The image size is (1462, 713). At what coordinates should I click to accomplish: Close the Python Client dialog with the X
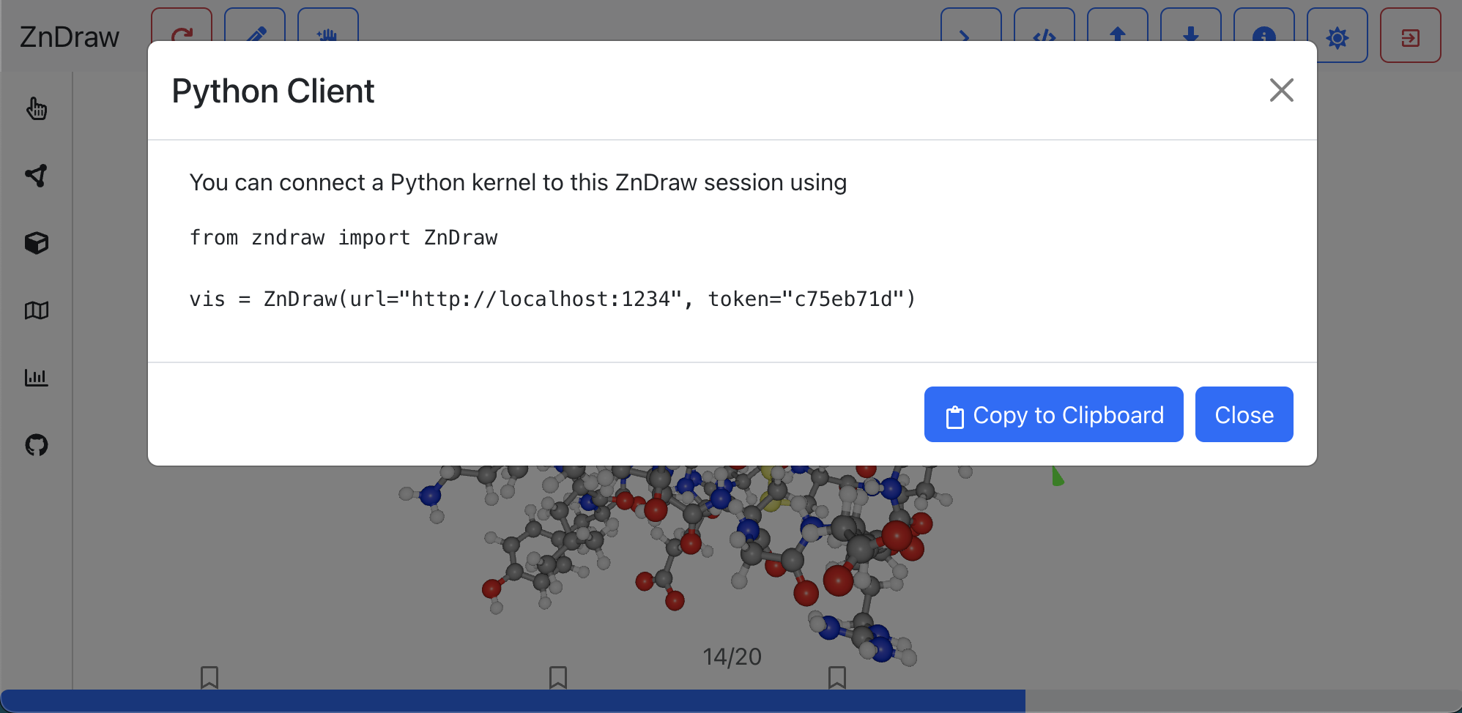coord(1281,90)
